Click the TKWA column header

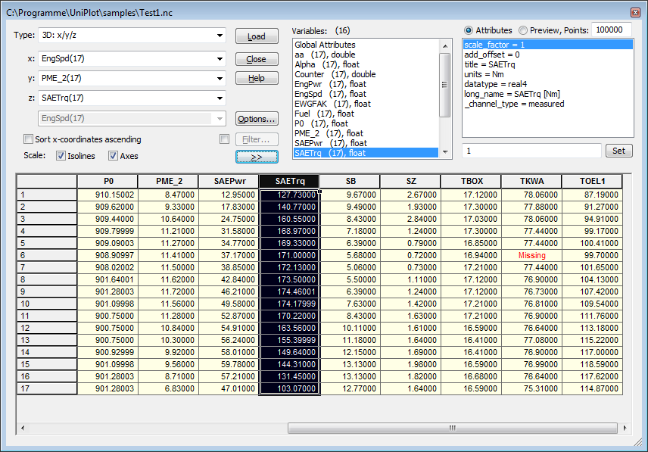[x=532, y=182]
